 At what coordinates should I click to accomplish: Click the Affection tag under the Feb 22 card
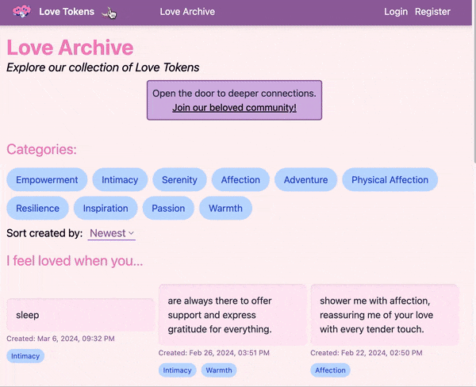point(330,370)
